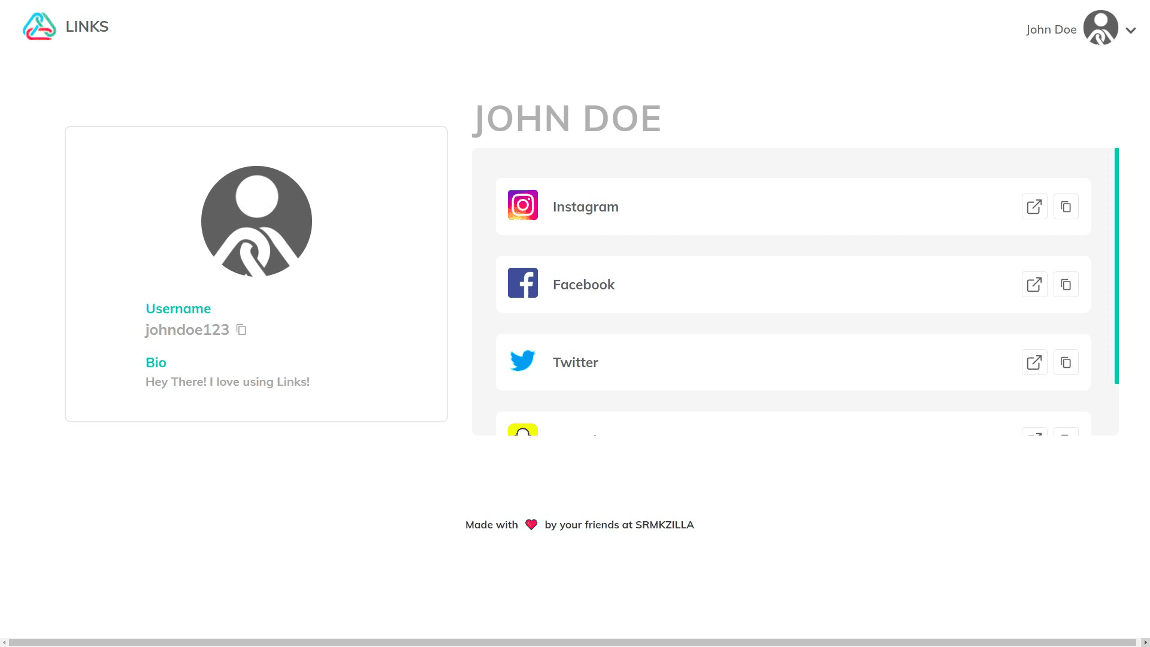
Task: Click the John Doe name in header
Action: click(x=1051, y=29)
